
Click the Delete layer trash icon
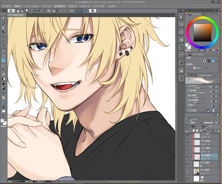pos(219,130)
